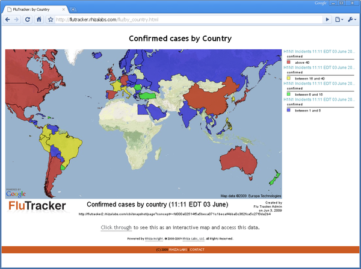
Task: Click the blue 'between 1 and 5' swatch
Action: 288,110
